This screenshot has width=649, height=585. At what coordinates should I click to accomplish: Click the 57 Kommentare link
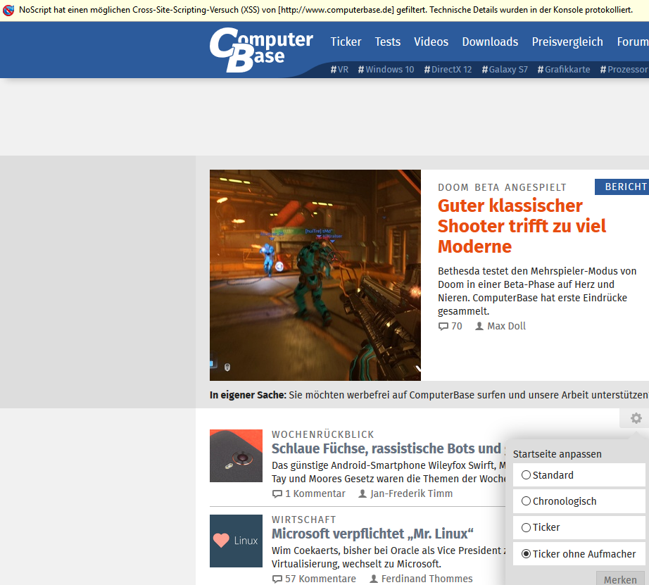click(x=320, y=579)
